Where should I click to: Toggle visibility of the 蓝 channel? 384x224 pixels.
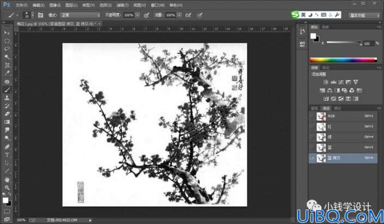(x=312, y=148)
